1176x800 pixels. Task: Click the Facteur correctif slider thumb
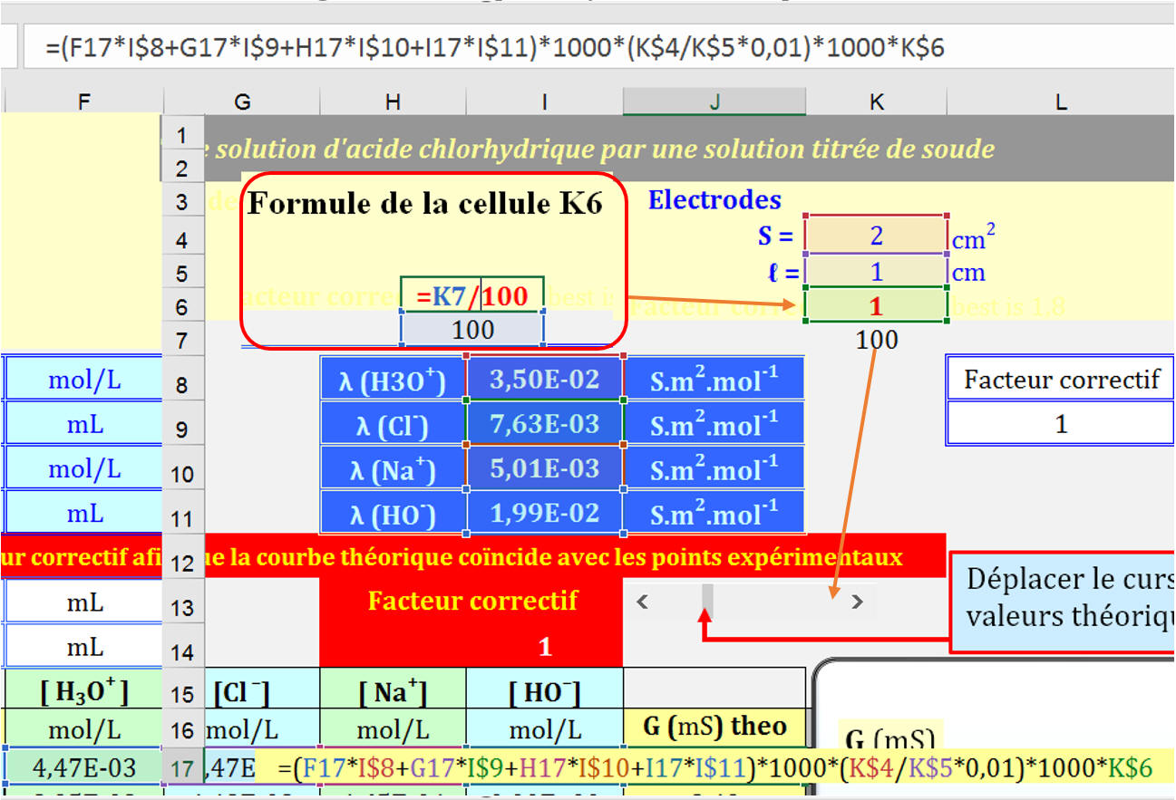[707, 602]
